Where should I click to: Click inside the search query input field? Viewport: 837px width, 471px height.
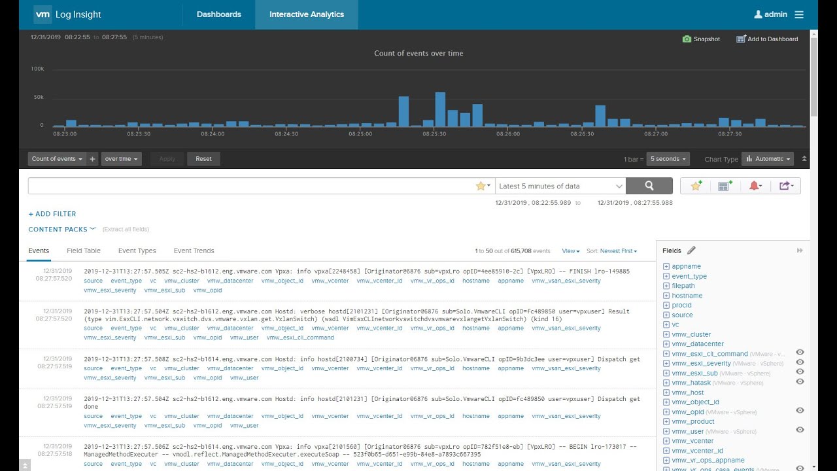coord(255,185)
